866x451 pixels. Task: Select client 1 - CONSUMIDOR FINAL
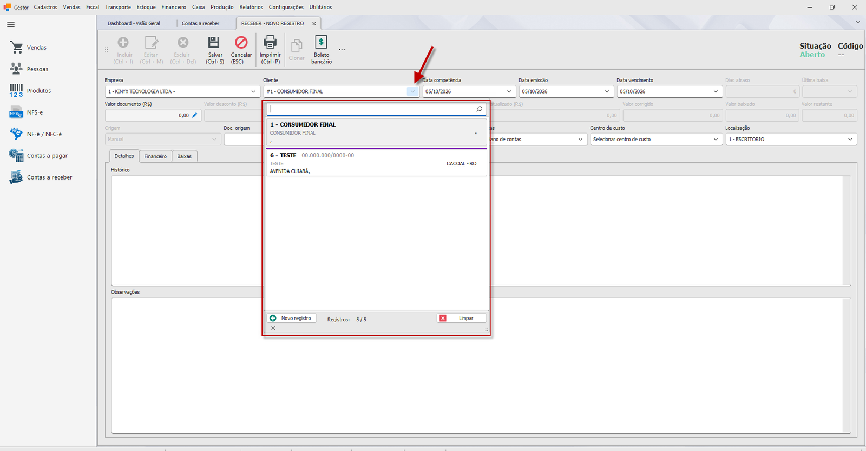[x=376, y=132]
